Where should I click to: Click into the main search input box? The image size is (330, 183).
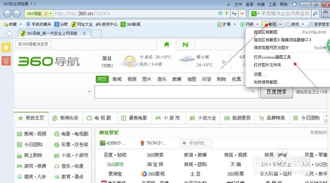pos(176,92)
